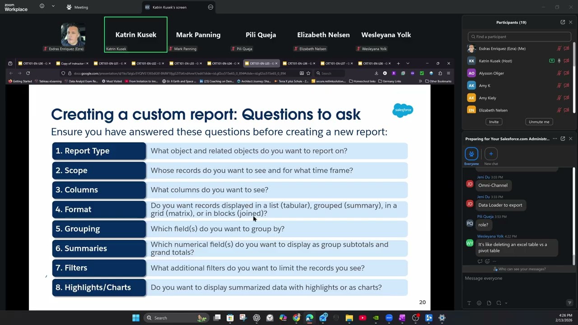Toggle Esdras Enriquez's microphone in participant list
The image size is (578, 325).
tap(559, 48)
